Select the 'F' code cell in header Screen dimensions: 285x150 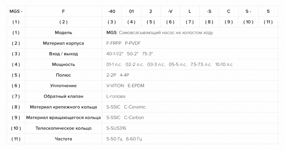click(x=63, y=11)
